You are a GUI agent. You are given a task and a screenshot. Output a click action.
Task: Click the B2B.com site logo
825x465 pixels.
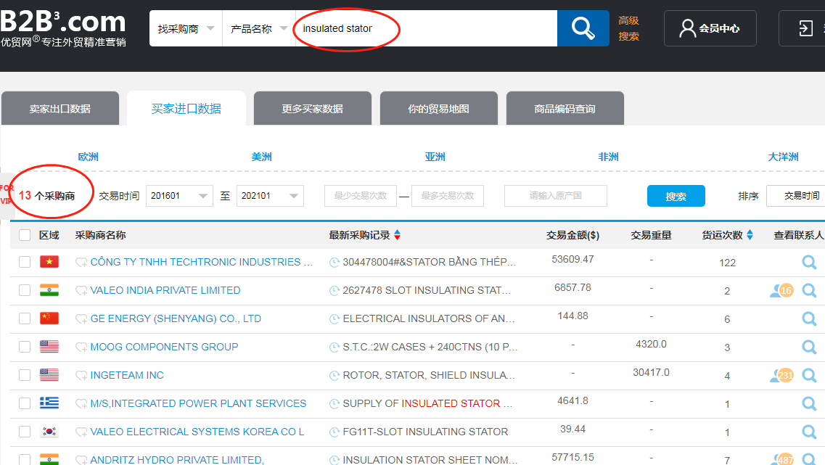coord(63,28)
